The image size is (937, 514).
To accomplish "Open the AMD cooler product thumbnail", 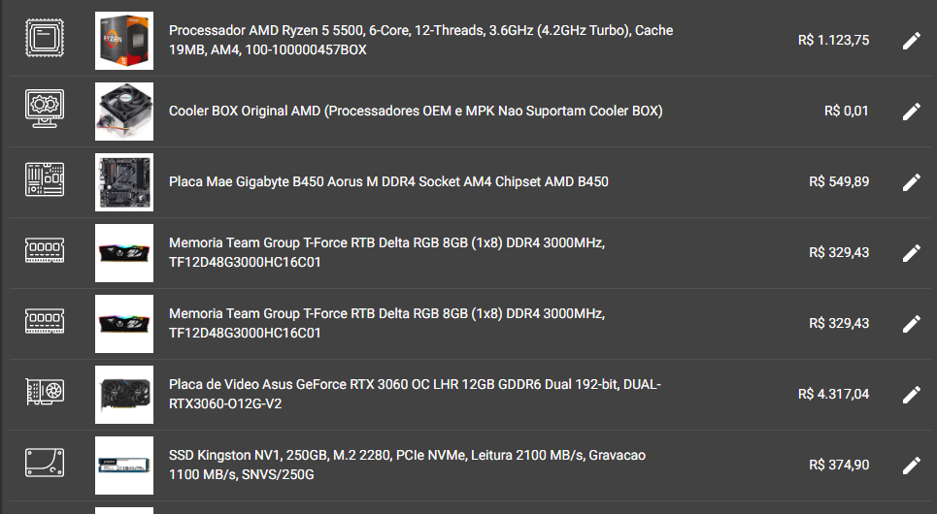I will point(124,112).
